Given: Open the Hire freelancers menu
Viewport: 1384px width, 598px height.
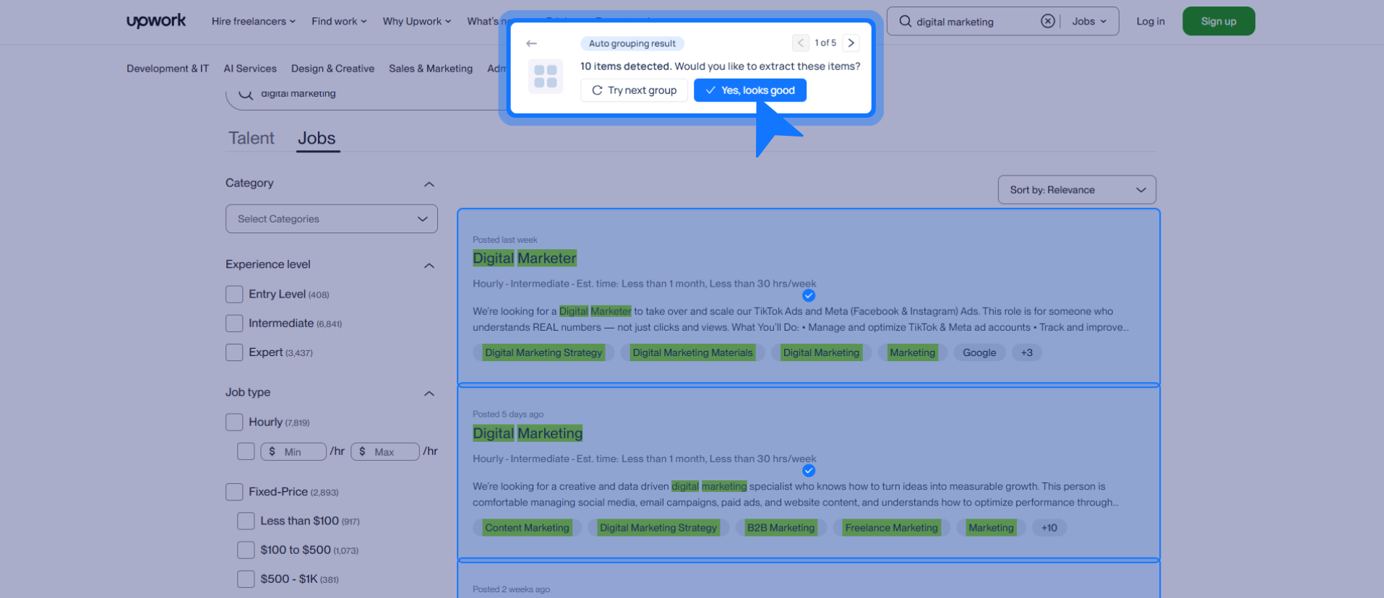Looking at the screenshot, I should pos(253,22).
